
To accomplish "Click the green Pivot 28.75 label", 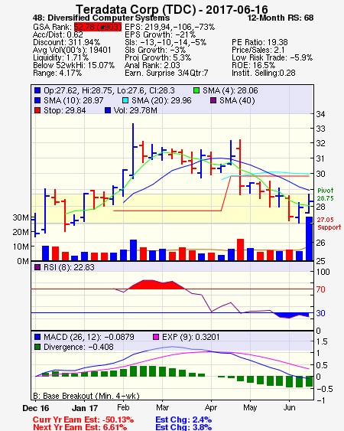I will click(326, 194).
